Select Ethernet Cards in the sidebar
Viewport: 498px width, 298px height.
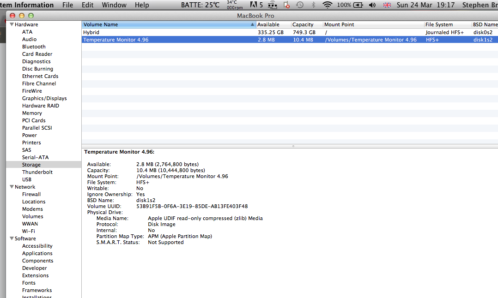tap(40, 76)
